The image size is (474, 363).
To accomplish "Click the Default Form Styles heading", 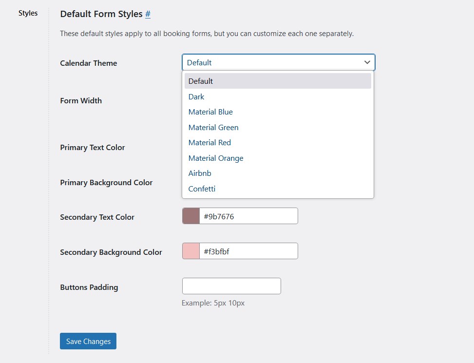I will 101,14.
